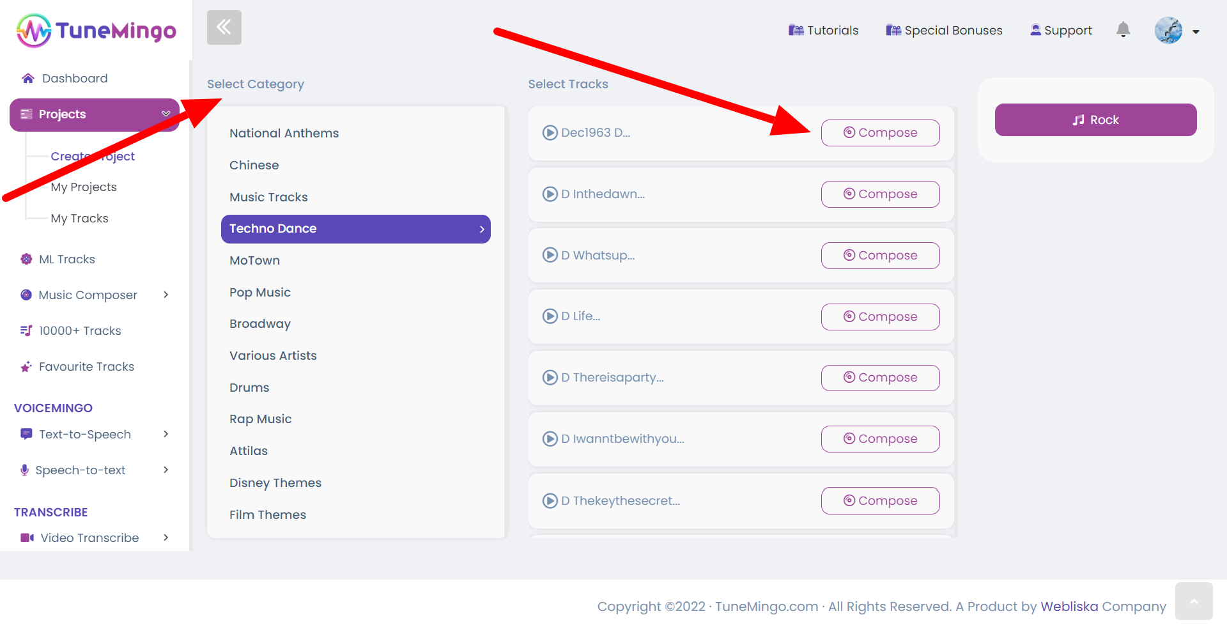Image resolution: width=1227 pixels, height=634 pixels.
Task: Click the notification bell icon
Action: [1123, 29]
